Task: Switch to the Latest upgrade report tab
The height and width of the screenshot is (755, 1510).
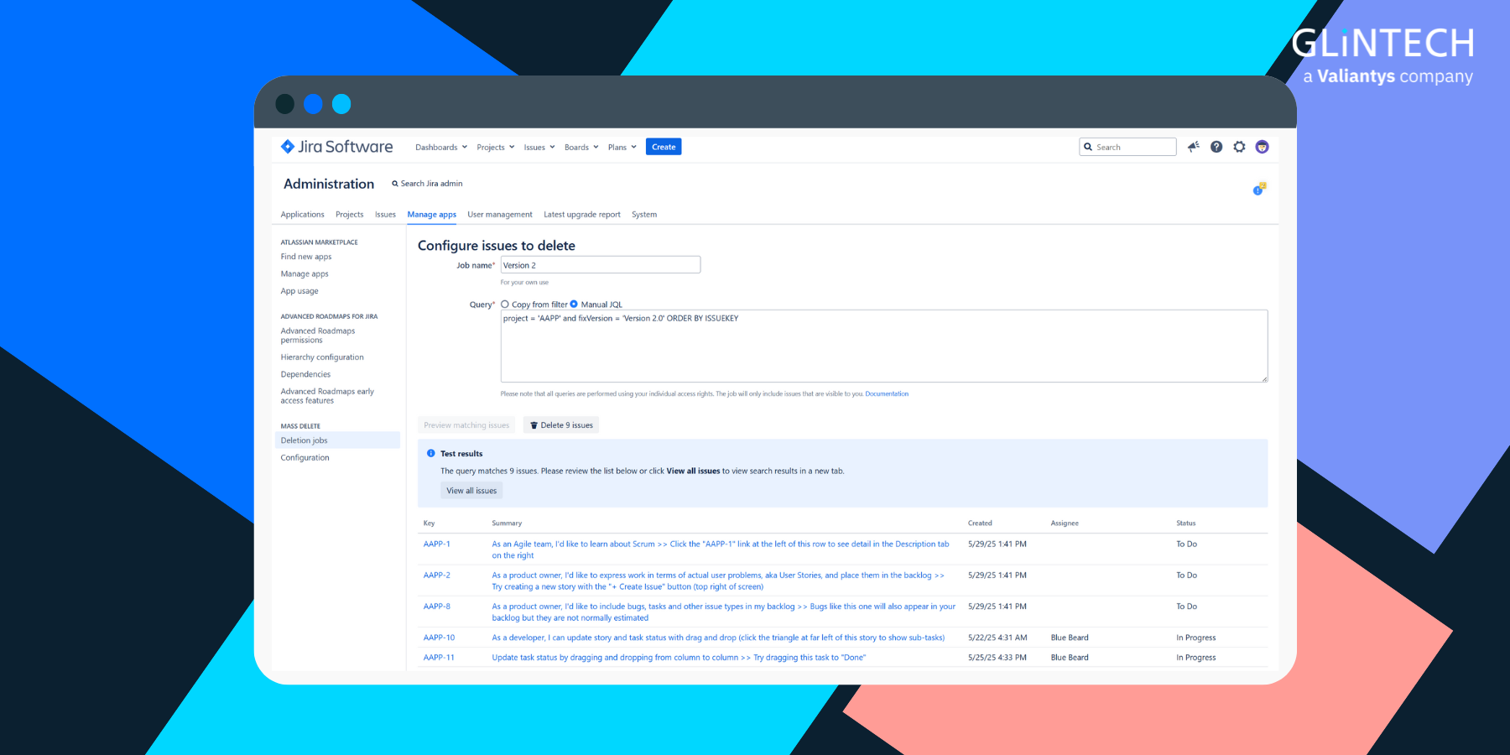Action: point(582,215)
